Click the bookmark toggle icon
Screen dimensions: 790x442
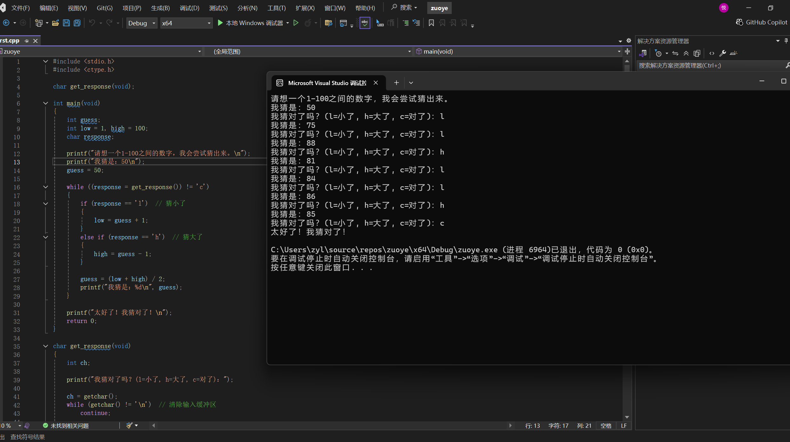point(431,23)
